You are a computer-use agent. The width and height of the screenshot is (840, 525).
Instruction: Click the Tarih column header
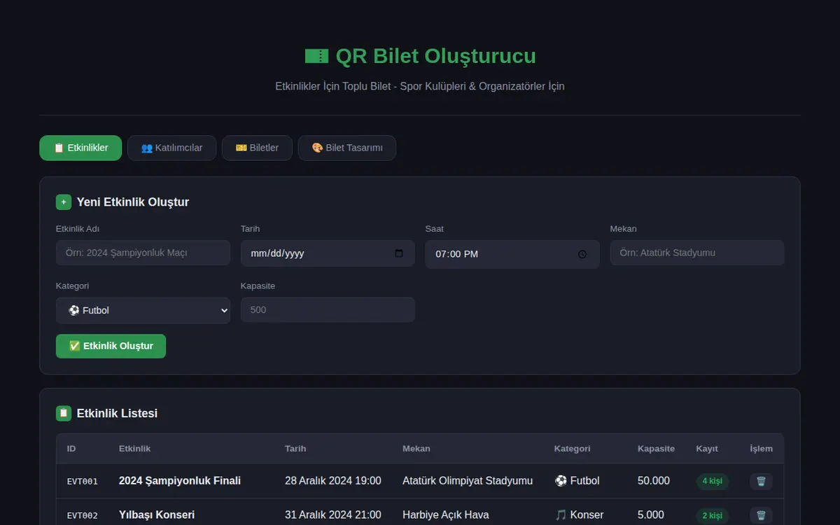click(x=295, y=449)
